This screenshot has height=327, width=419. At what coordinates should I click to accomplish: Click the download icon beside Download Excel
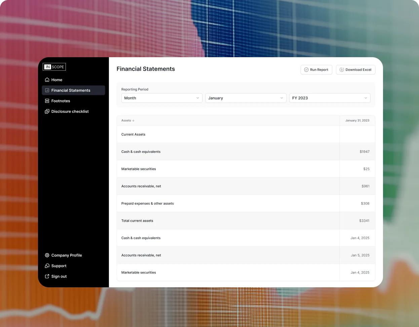pos(342,70)
